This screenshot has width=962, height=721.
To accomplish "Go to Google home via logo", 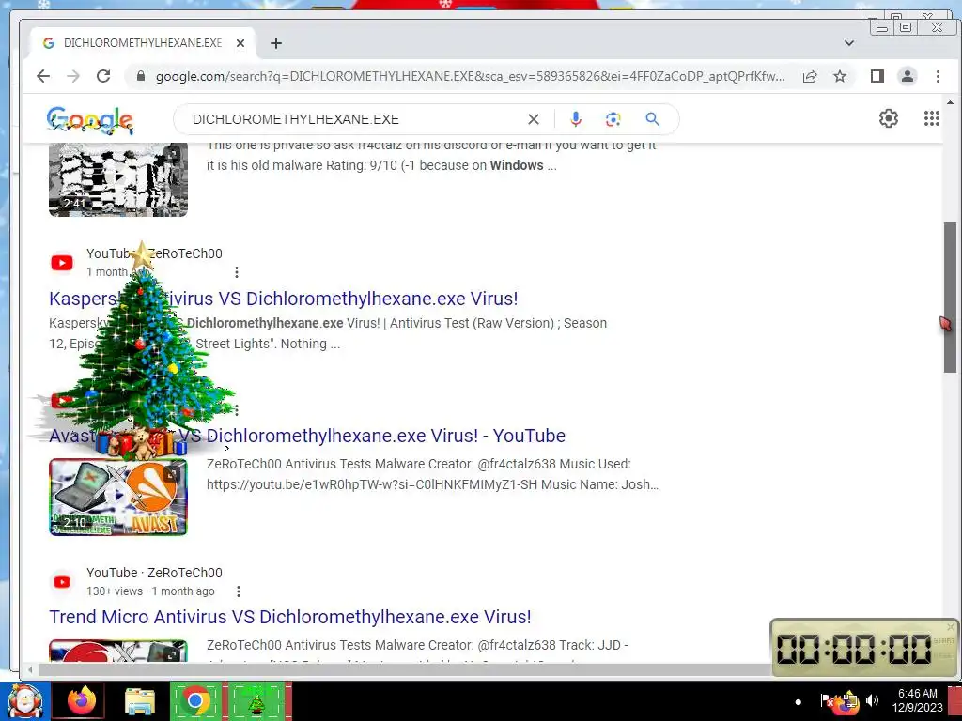I will (89, 120).
